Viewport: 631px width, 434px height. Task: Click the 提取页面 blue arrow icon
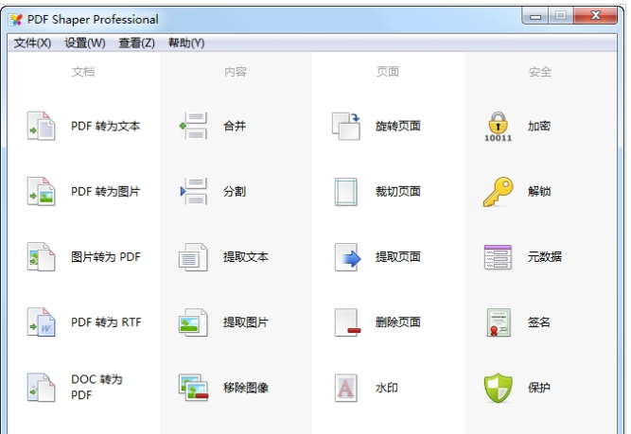(347, 256)
